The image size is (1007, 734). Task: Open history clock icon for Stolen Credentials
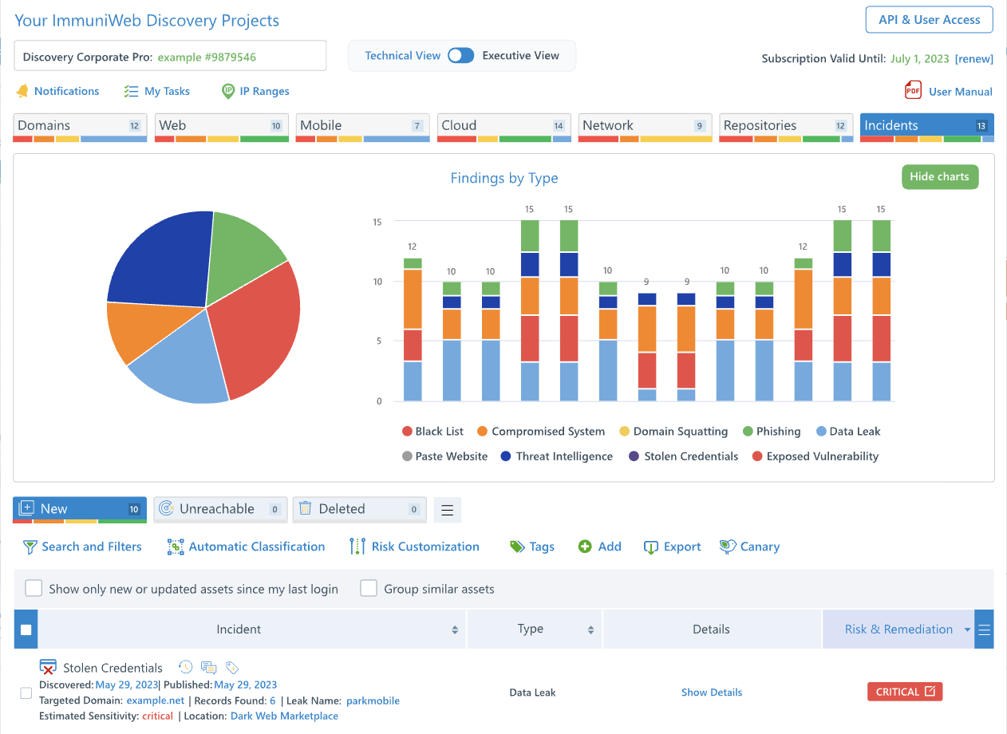(185, 667)
